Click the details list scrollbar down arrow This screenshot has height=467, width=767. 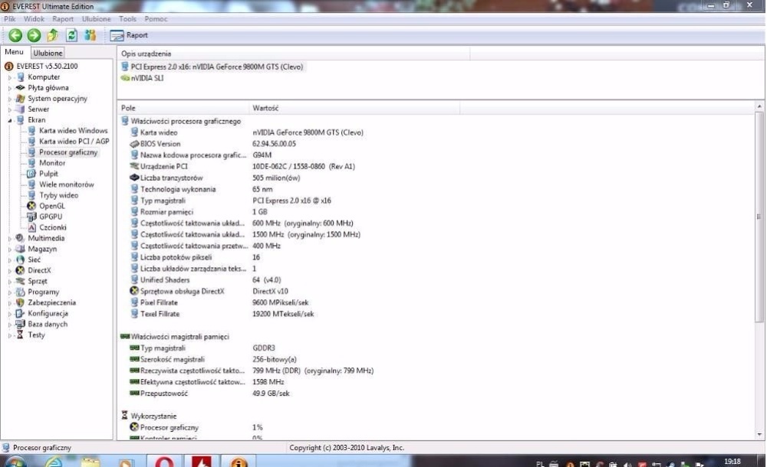tap(759, 434)
